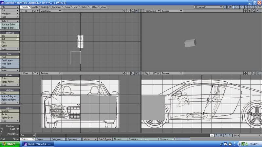Maximize the Perspective viewport with its corner icon

(258, 11)
